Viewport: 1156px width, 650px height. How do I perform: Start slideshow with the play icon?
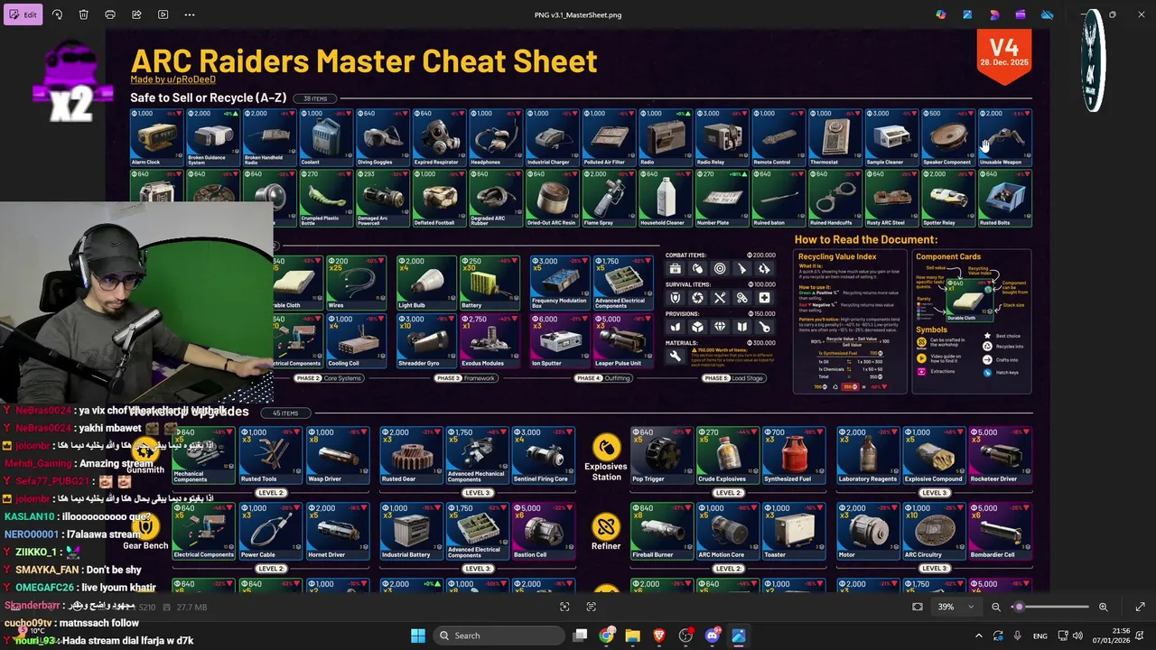click(x=163, y=14)
